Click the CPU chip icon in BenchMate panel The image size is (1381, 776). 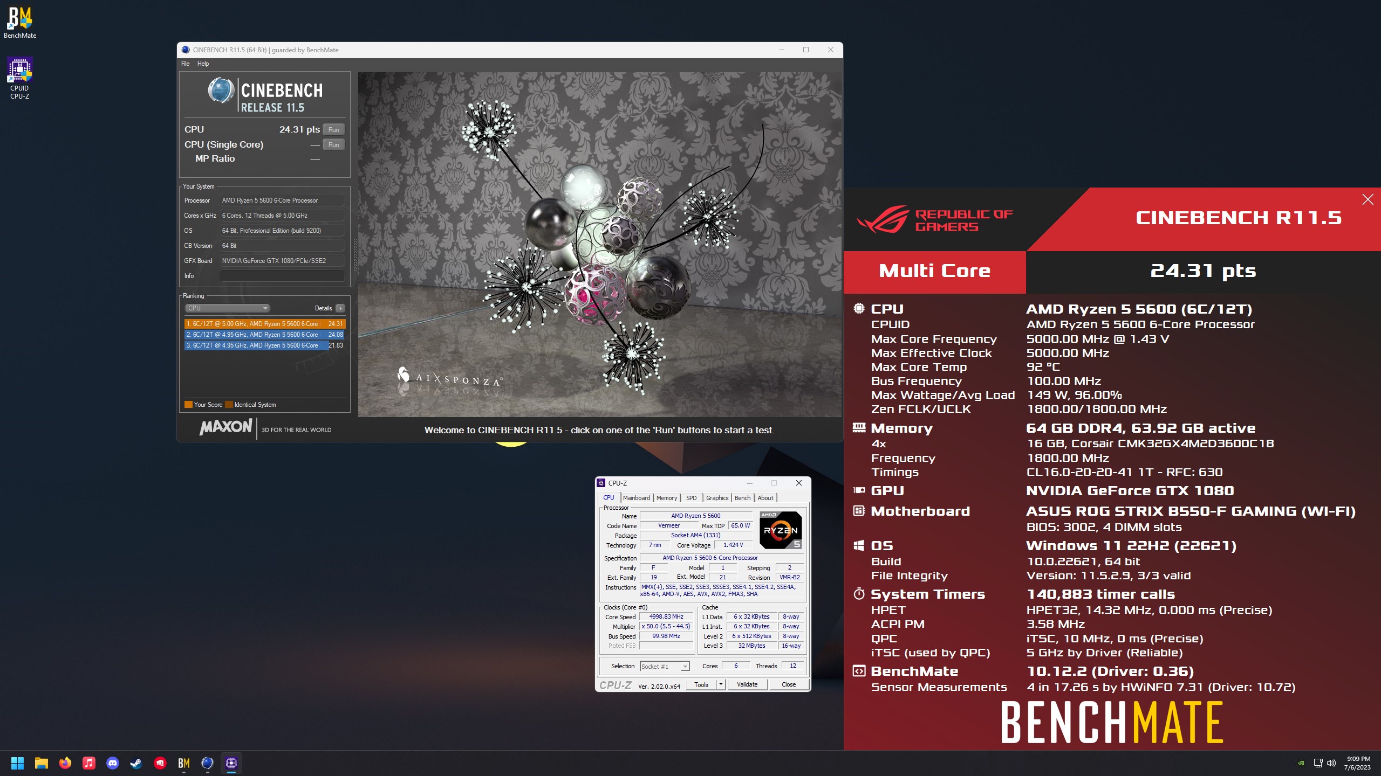pos(859,308)
